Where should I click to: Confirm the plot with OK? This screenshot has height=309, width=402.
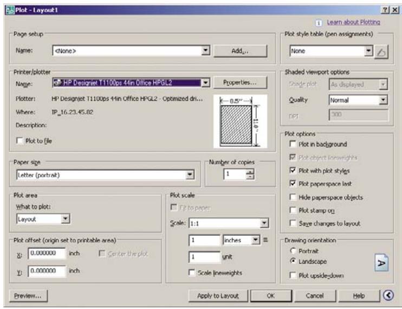tap(271, 296)
